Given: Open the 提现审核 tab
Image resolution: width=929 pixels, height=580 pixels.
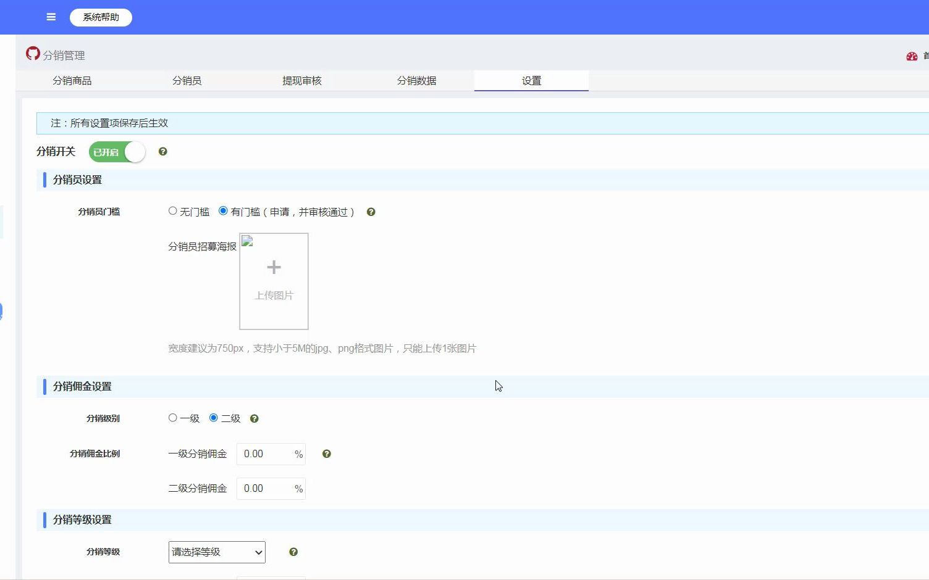Looking at the screenshot, I should pyautogui.click(x=302, y=80).
